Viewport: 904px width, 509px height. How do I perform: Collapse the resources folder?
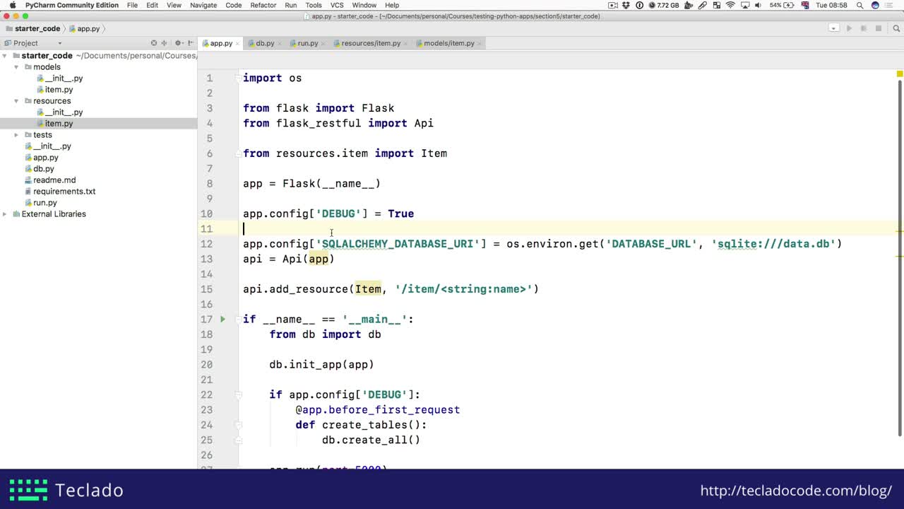pyautogui.click(x=16, y=100)
